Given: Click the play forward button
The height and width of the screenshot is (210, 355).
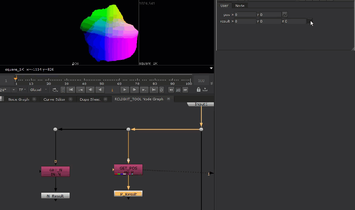Looking at the screenshot, I should [124, 90].
